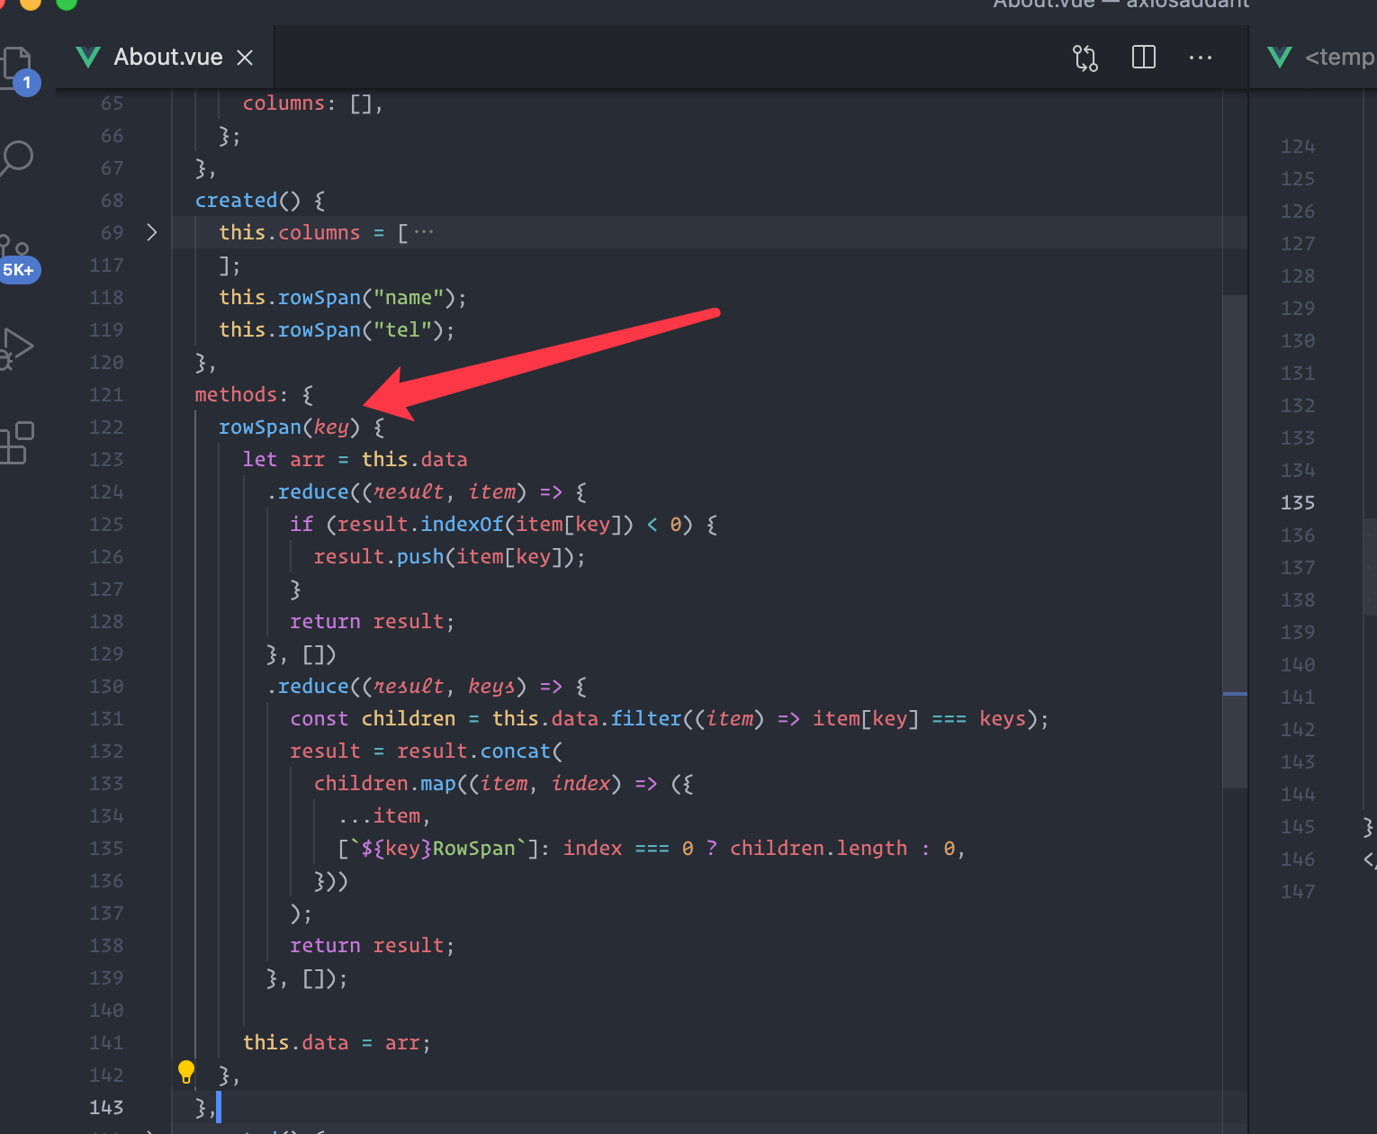
Task: Select the About.vue editor tab
Action: (x=165, y=58)
